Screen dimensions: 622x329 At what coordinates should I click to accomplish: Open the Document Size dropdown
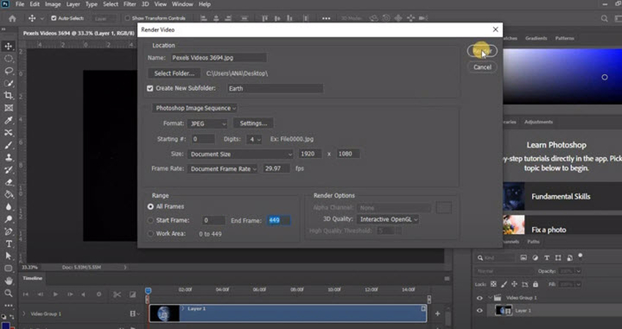point(241,154)
